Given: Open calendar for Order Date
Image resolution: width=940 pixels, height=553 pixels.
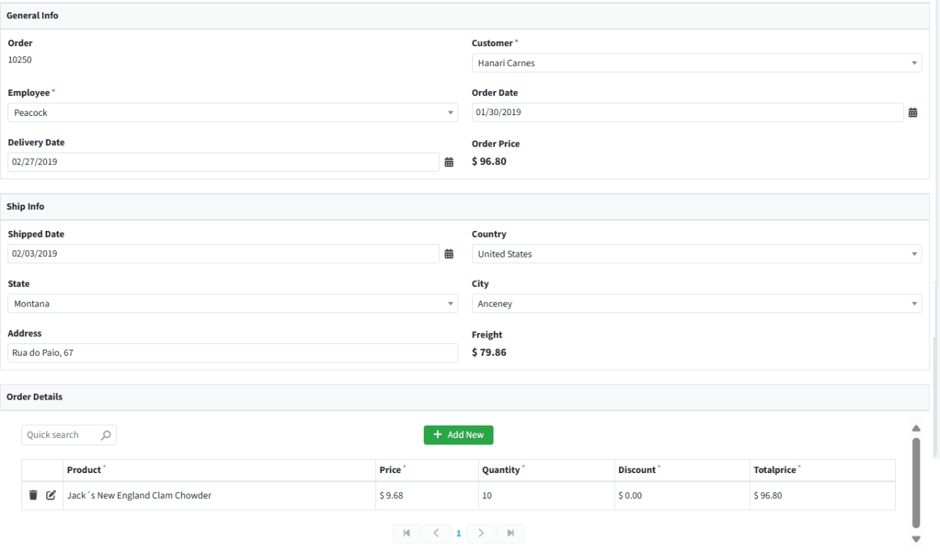Looking at the screenshot, I should (913, 112).
